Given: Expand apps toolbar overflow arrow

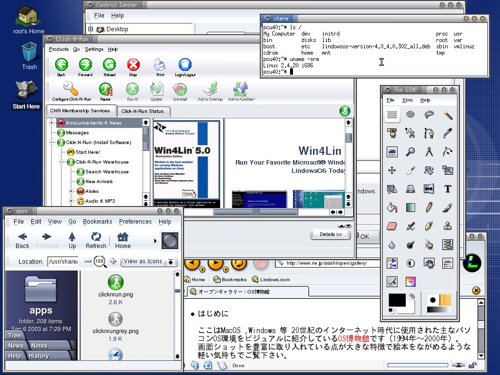Looking at the screenshot, I should 155,241.
